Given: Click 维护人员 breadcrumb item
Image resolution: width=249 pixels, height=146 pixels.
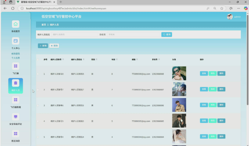Looking at the screenshot, I should (54, 25).
